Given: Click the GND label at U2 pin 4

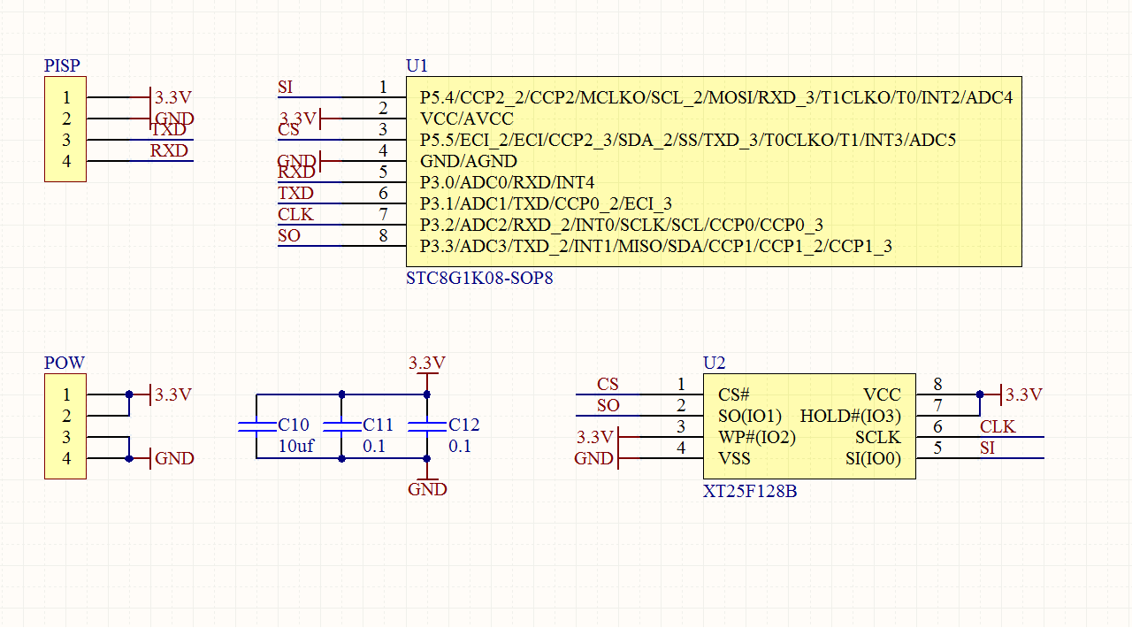Looking at the screenshot, I should click(594, 458).
